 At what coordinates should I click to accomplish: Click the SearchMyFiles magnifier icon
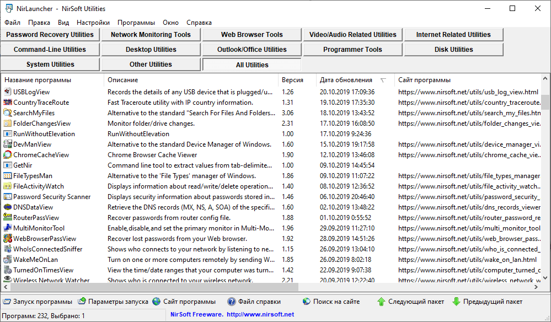point(7,113)
